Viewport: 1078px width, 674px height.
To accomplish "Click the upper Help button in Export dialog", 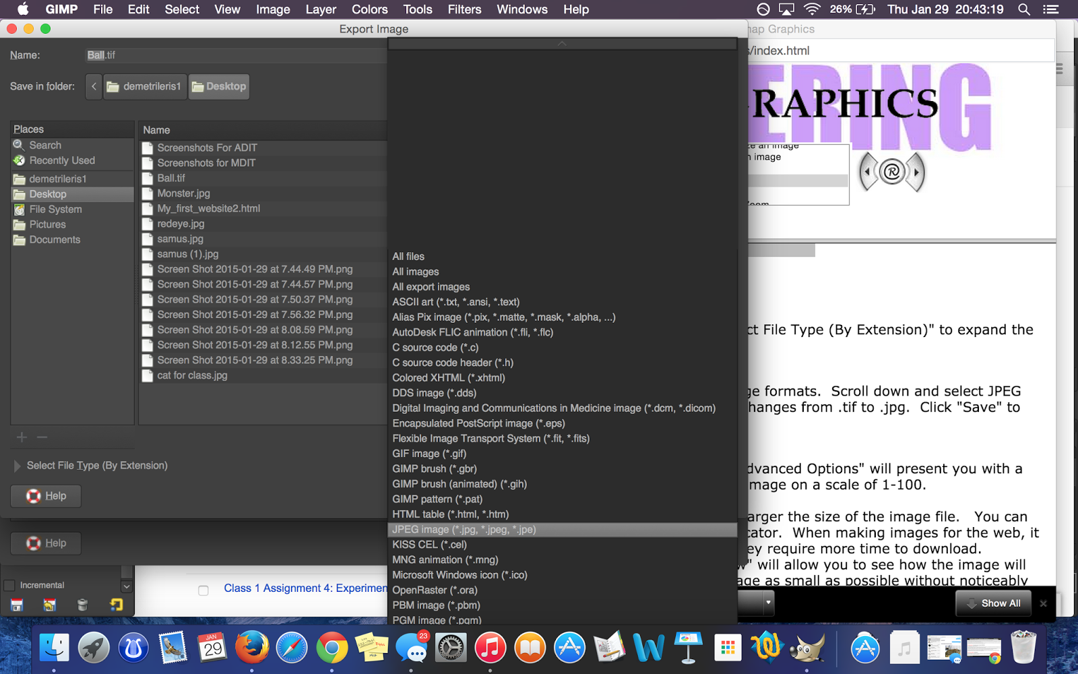I will (x=46, y=496).
